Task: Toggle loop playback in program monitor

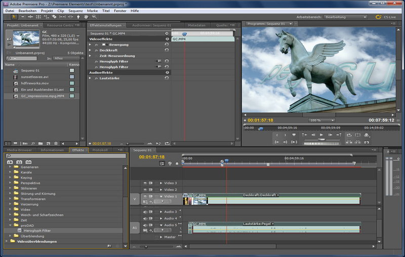Action: pos(349,135)
